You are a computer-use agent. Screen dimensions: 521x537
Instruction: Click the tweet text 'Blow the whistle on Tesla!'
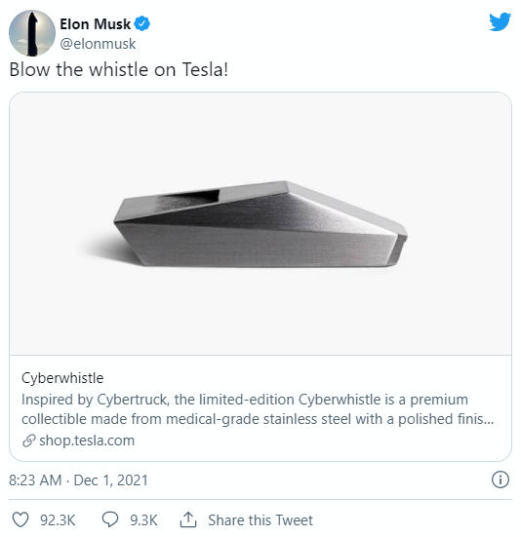pyautogui.click(x=119, y=69)
